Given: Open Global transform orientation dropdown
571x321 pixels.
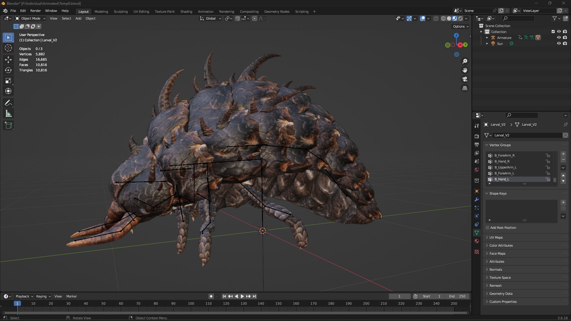Looking at the screenshot, I should click(x=211, y=18).
